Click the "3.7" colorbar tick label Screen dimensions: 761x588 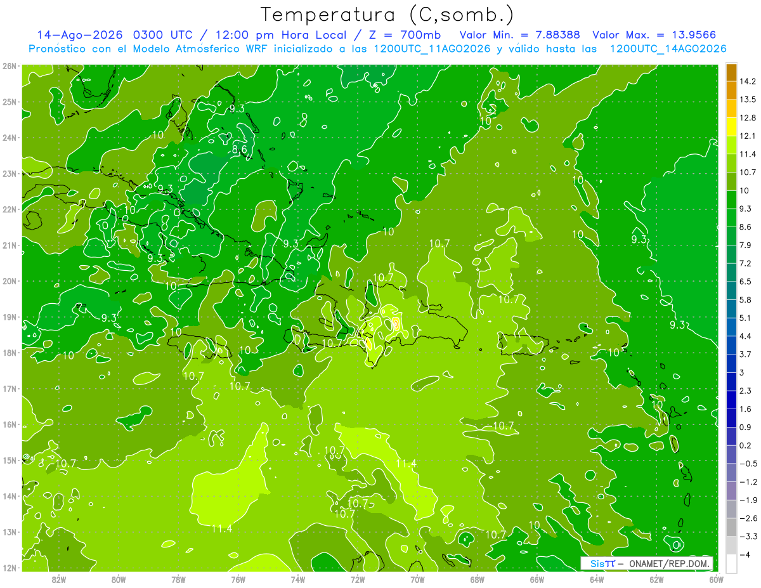point(746,354)
